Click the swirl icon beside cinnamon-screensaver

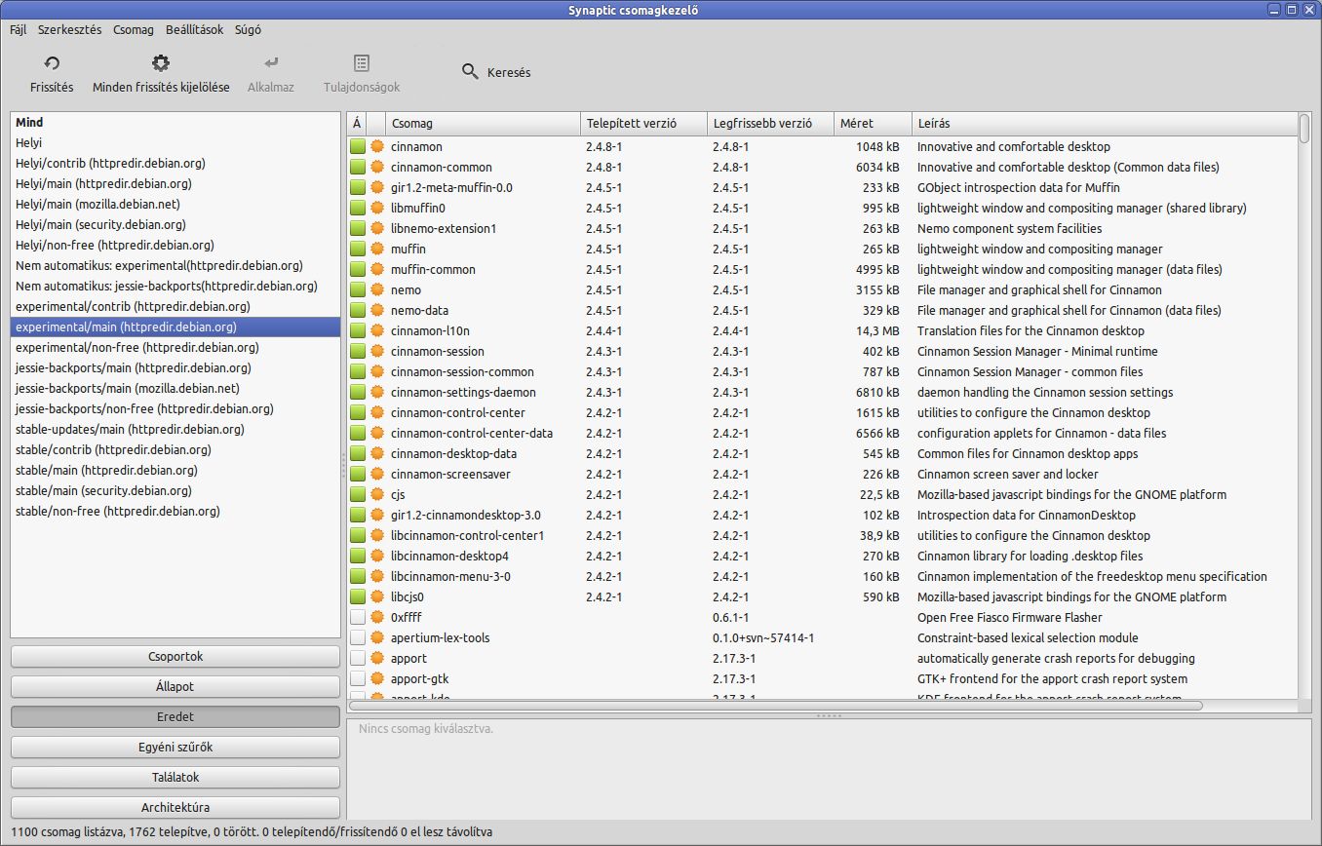[x=377, y=474]
